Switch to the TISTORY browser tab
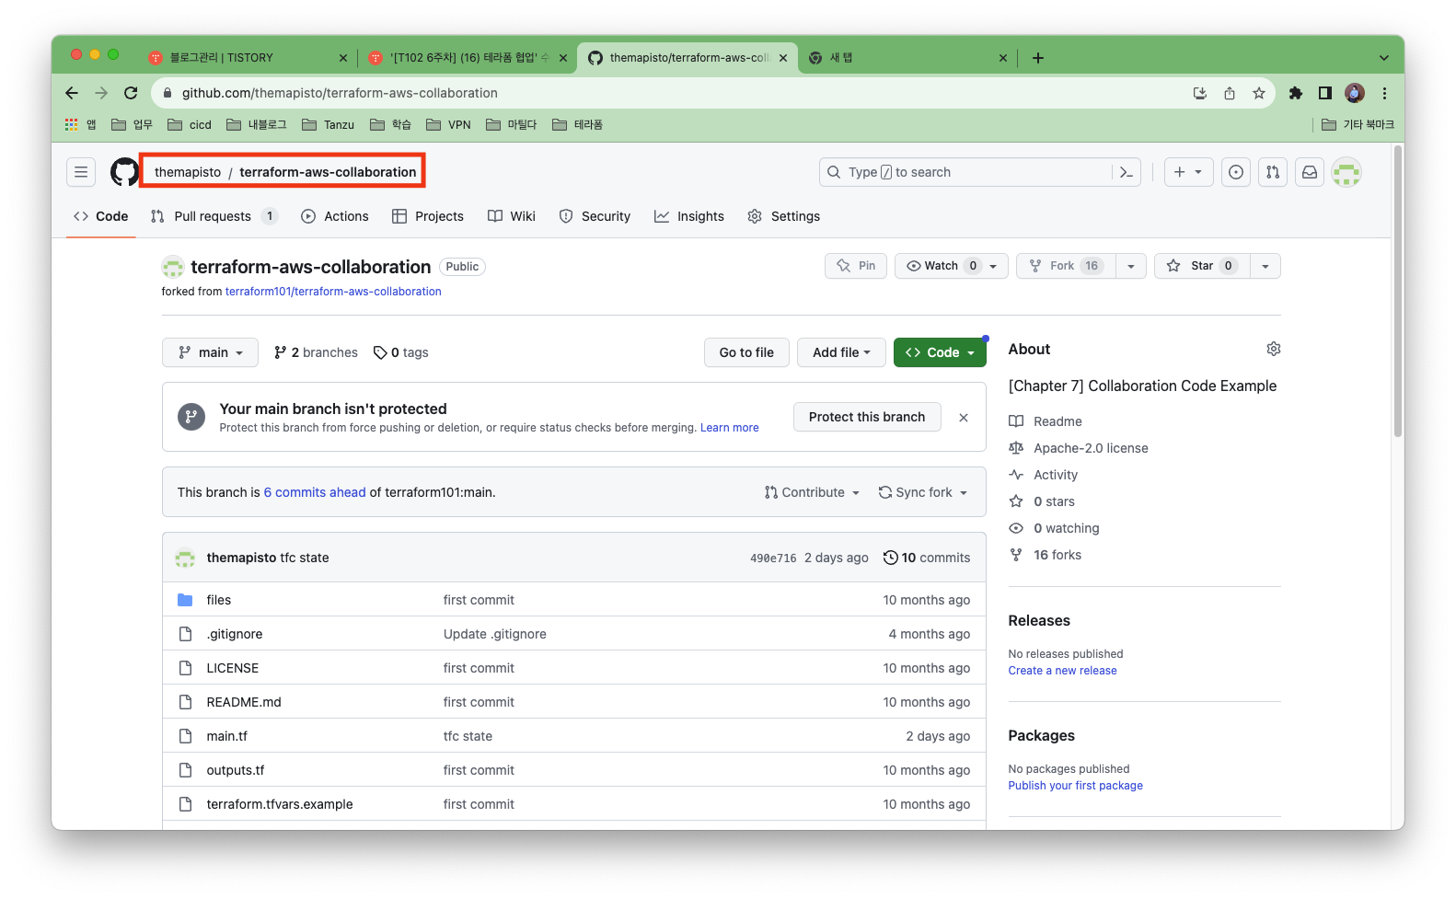 [x=248, y=58]
